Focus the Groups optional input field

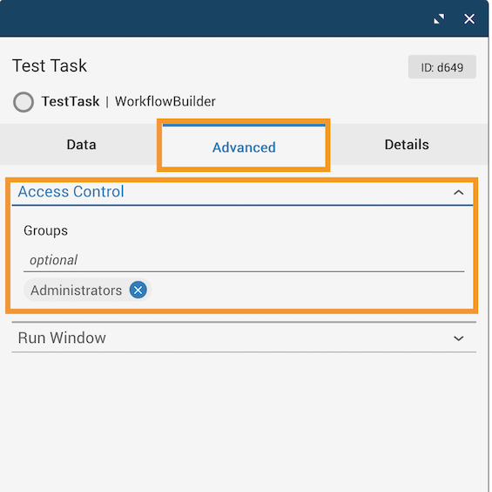click(244, 260)
